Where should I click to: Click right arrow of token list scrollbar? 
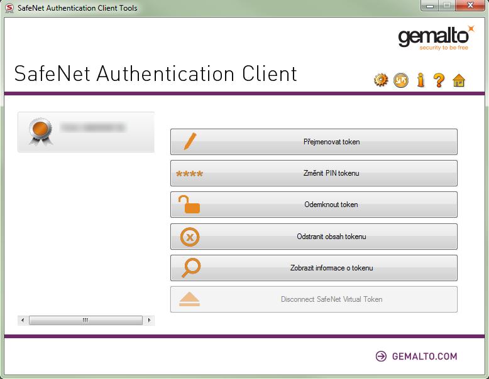(x=150, y=320)
